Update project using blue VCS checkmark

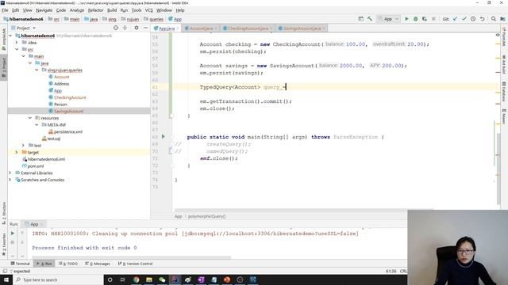point(455,19)
